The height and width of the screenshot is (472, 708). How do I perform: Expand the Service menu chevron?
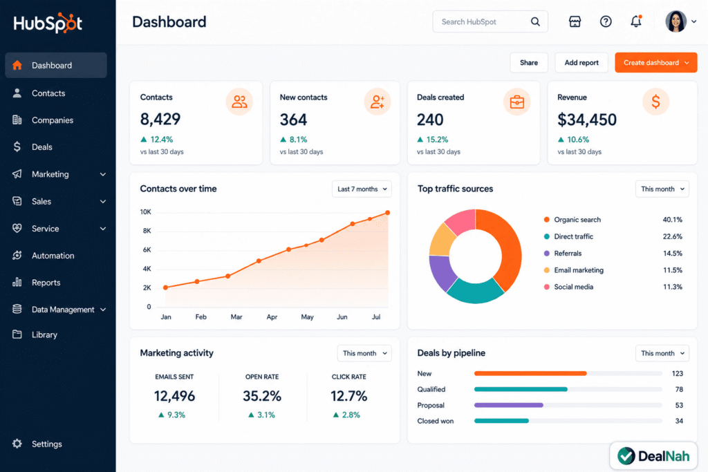(103, 228)
